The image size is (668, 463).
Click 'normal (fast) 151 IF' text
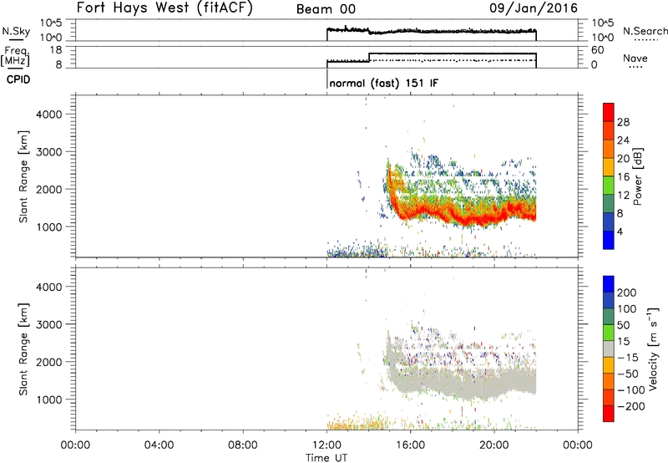[383, 83]
